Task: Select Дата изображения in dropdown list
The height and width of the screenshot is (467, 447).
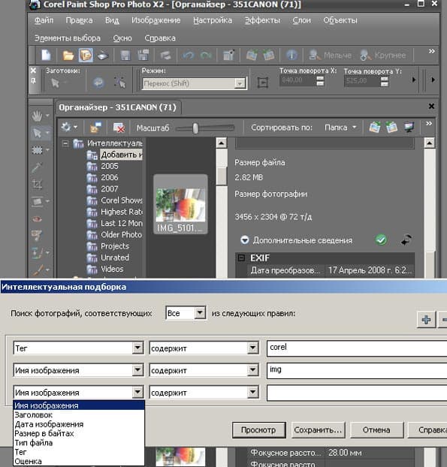Action: pyautogui.click(x=79, y=424)
